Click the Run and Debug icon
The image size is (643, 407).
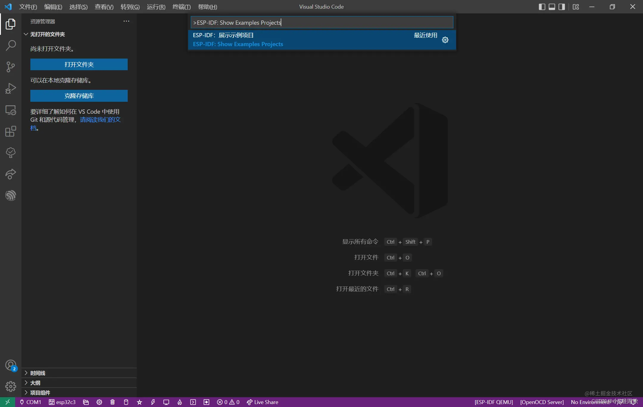click(x=10, y=88)
